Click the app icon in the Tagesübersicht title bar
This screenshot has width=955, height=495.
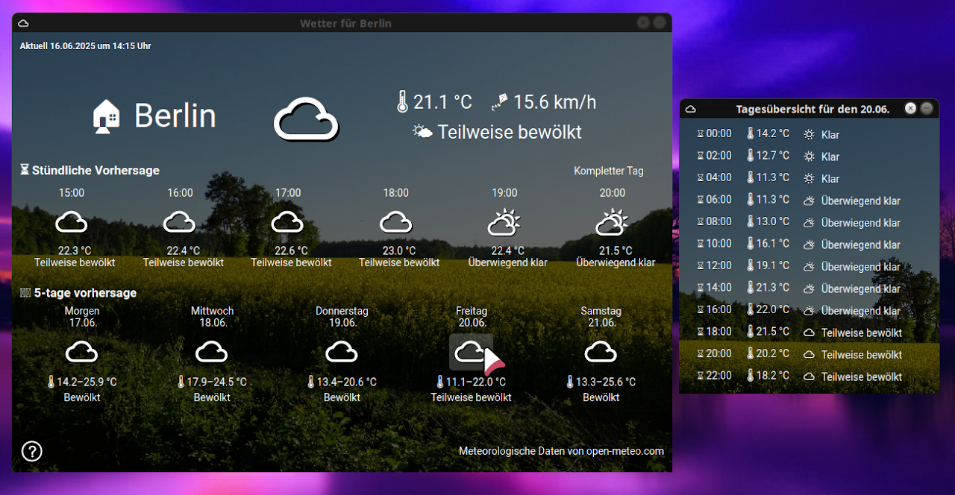pyautogui.click(x=691, y=109)
